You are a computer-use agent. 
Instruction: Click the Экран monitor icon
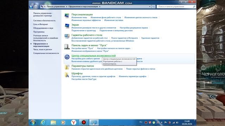tap(67, 26)
